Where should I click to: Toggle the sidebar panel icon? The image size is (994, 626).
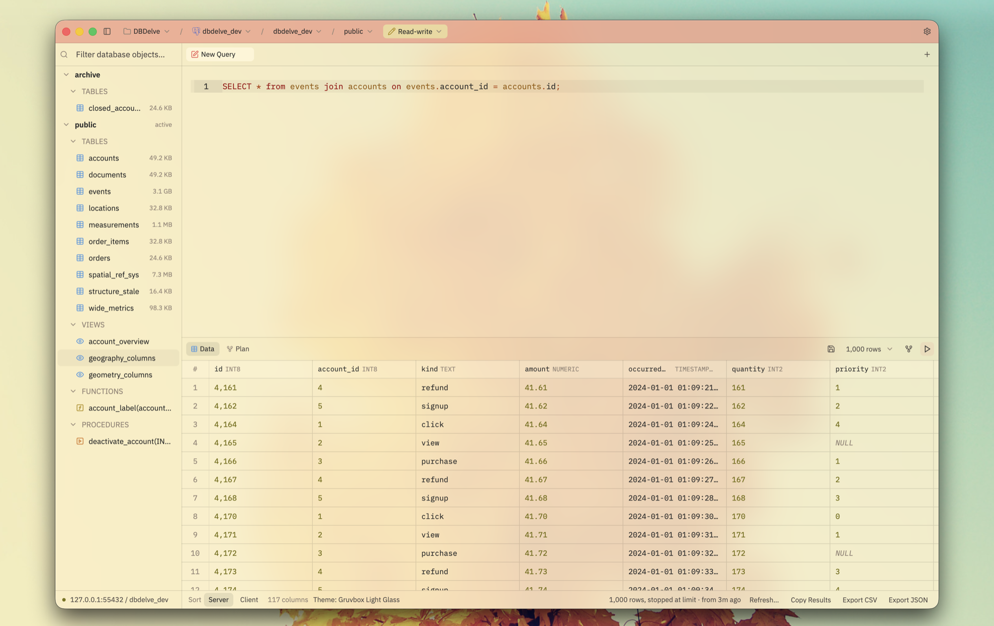(x=107, y=31)
